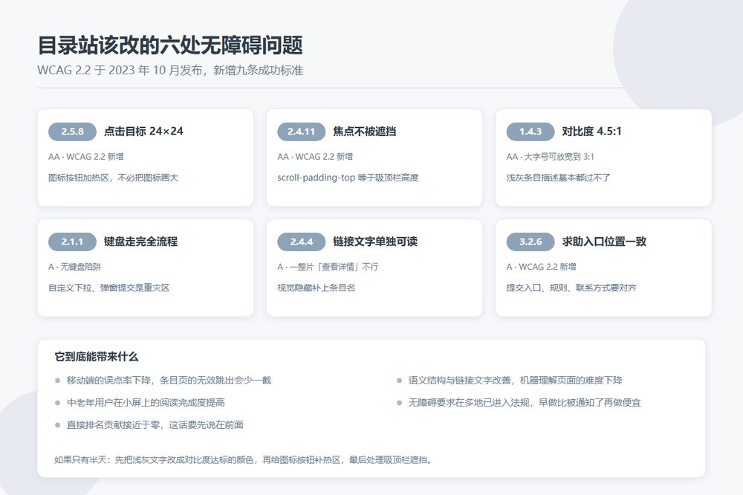Click the 2.4.4 badge

(x=302, y=242)
